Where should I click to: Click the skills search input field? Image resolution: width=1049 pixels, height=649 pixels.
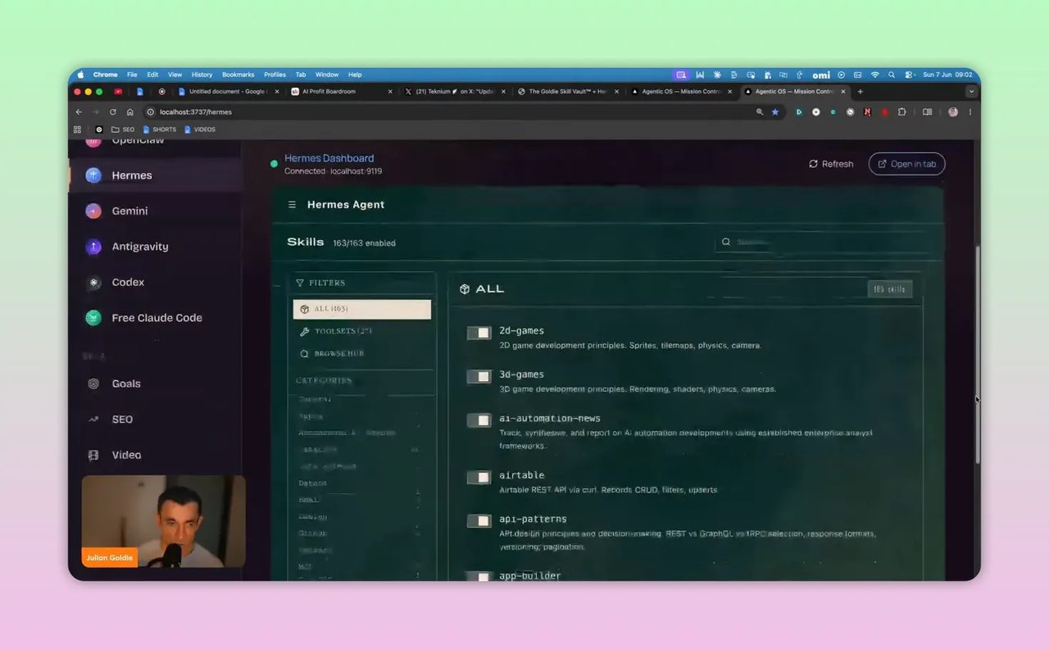821,243
